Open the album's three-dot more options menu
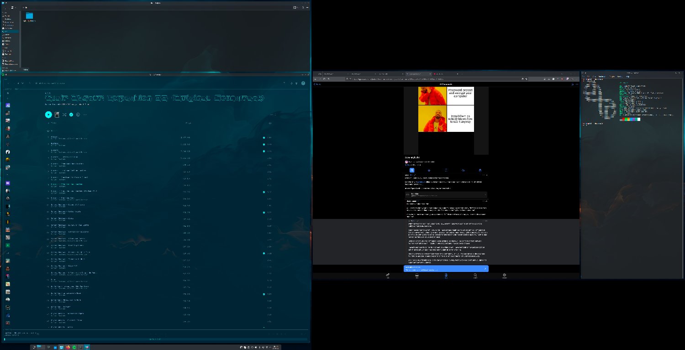The width and height of the screenshot is (685, 350). coord(84,115)
